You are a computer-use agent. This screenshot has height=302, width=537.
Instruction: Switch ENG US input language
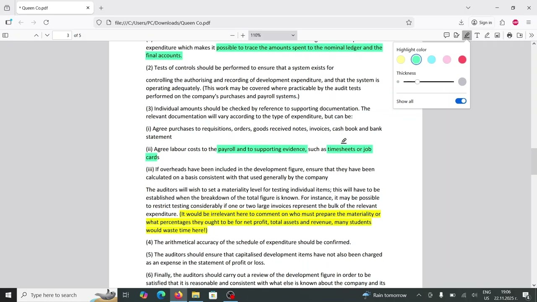487,295
